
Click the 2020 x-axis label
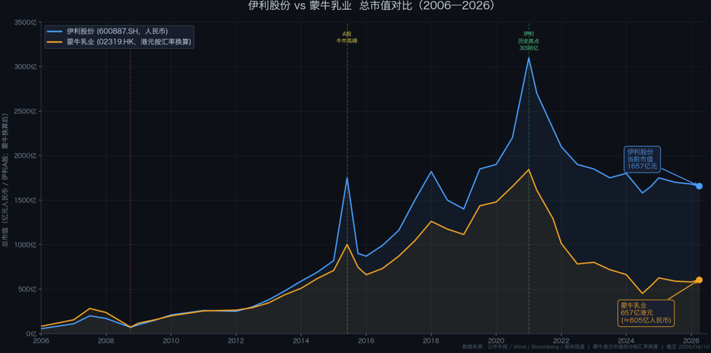click(496, 340)
